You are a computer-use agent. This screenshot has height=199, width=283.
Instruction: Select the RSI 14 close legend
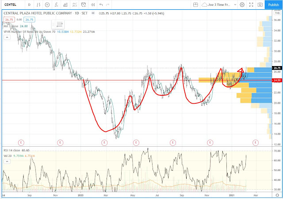pyautogui.click(x=12, y=150)
